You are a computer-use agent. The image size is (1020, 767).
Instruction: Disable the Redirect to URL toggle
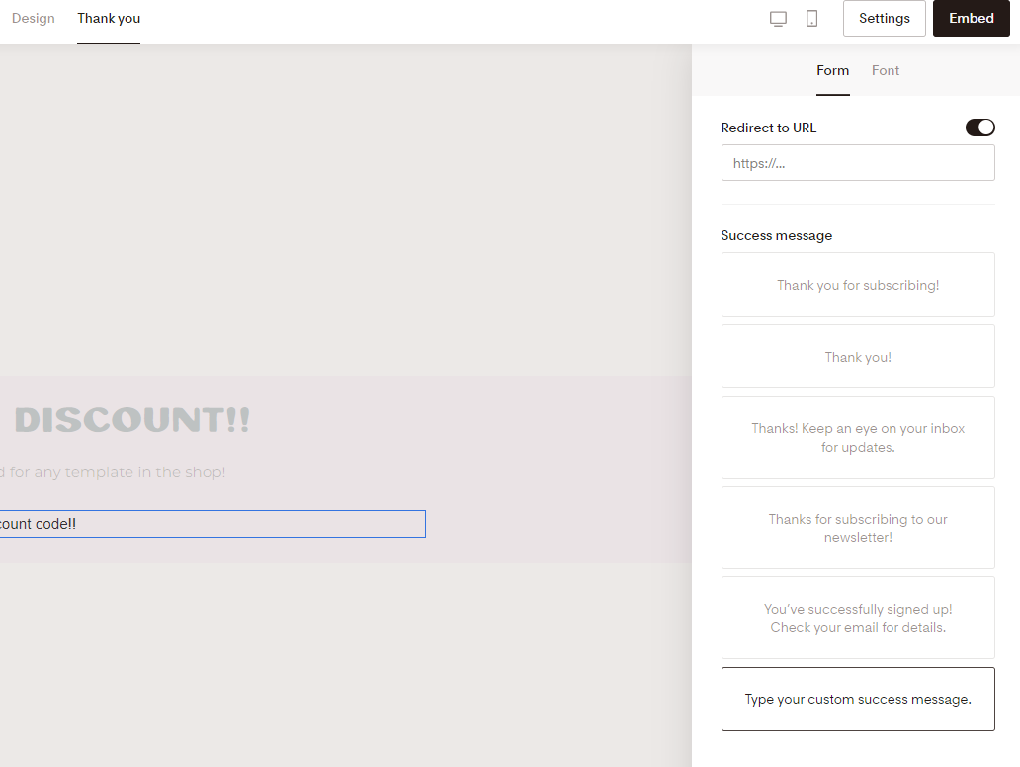point(979,128)
